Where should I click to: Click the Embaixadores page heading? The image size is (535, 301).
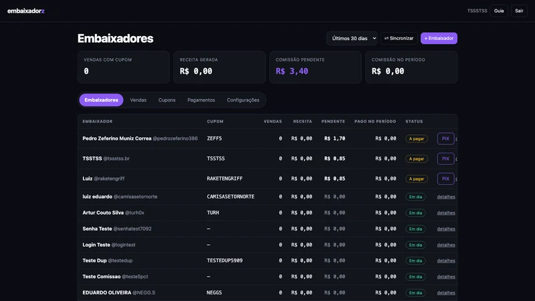pos(115,39)
